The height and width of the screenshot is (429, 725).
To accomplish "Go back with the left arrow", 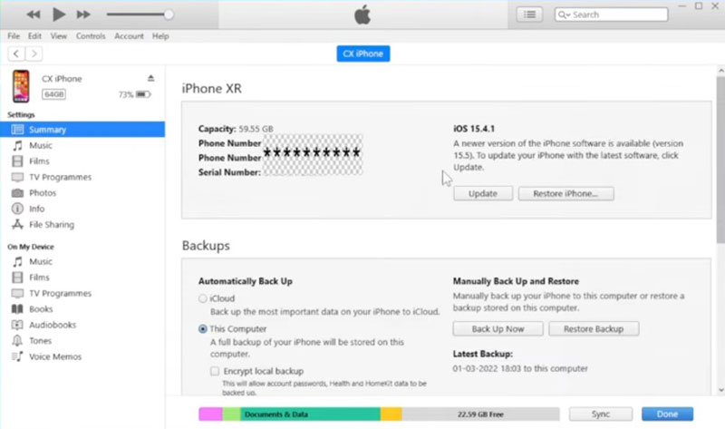I will coord(16,54).
